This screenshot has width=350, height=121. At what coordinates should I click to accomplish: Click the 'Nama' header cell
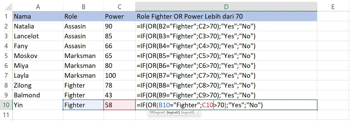coord(38,17)
